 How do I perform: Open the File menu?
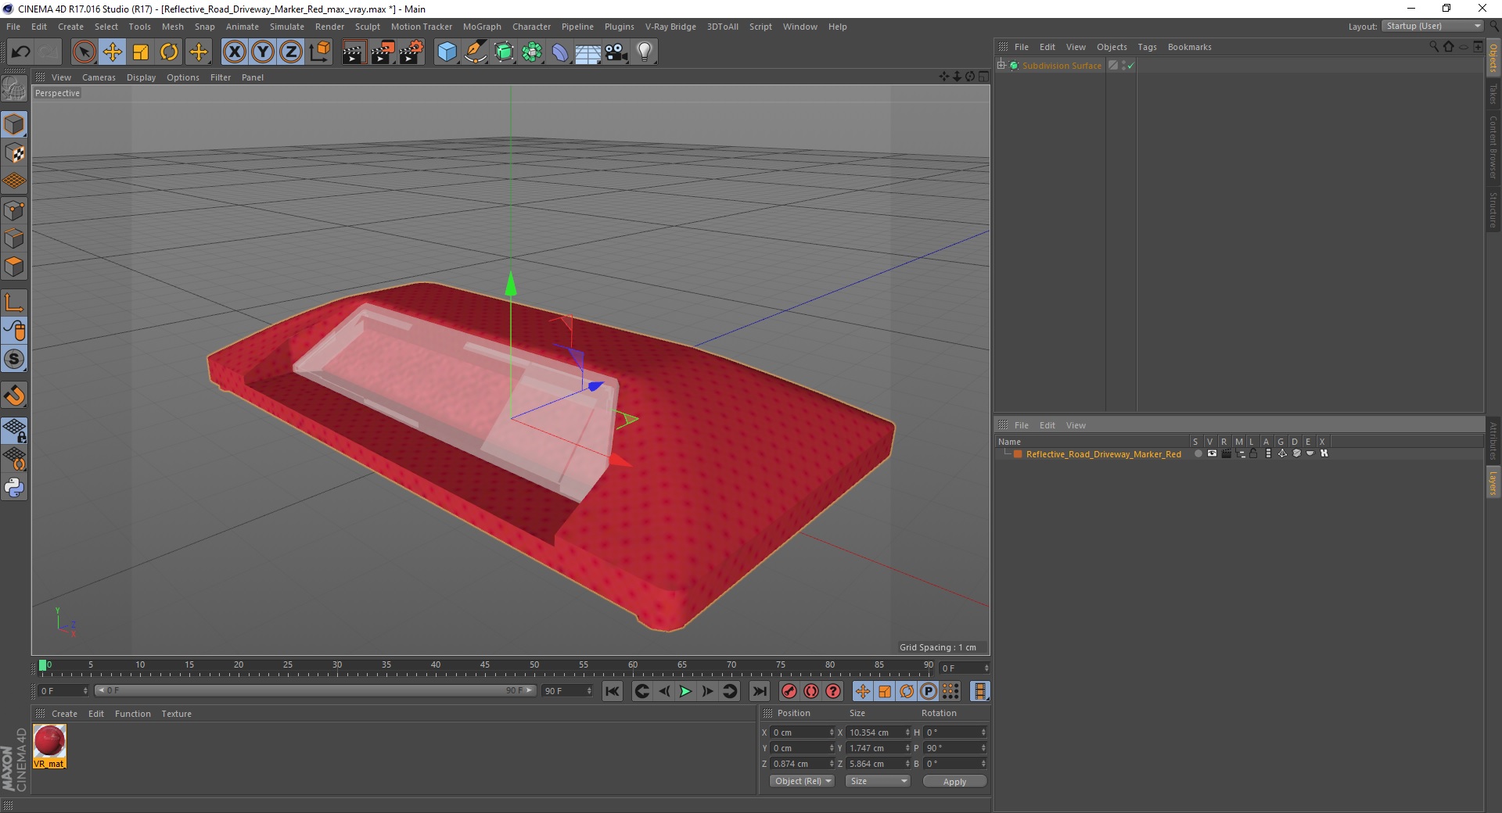13,27
